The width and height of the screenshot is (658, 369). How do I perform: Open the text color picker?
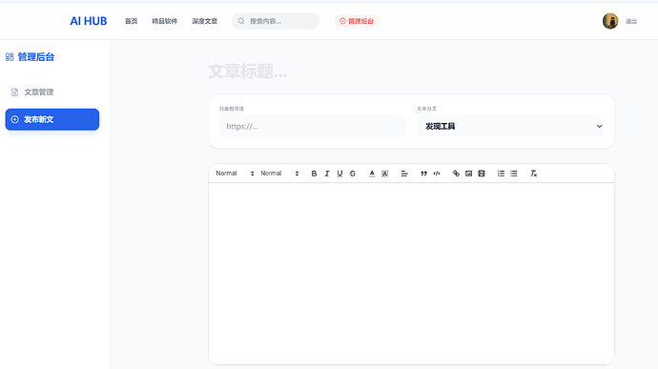click(372, 174)
